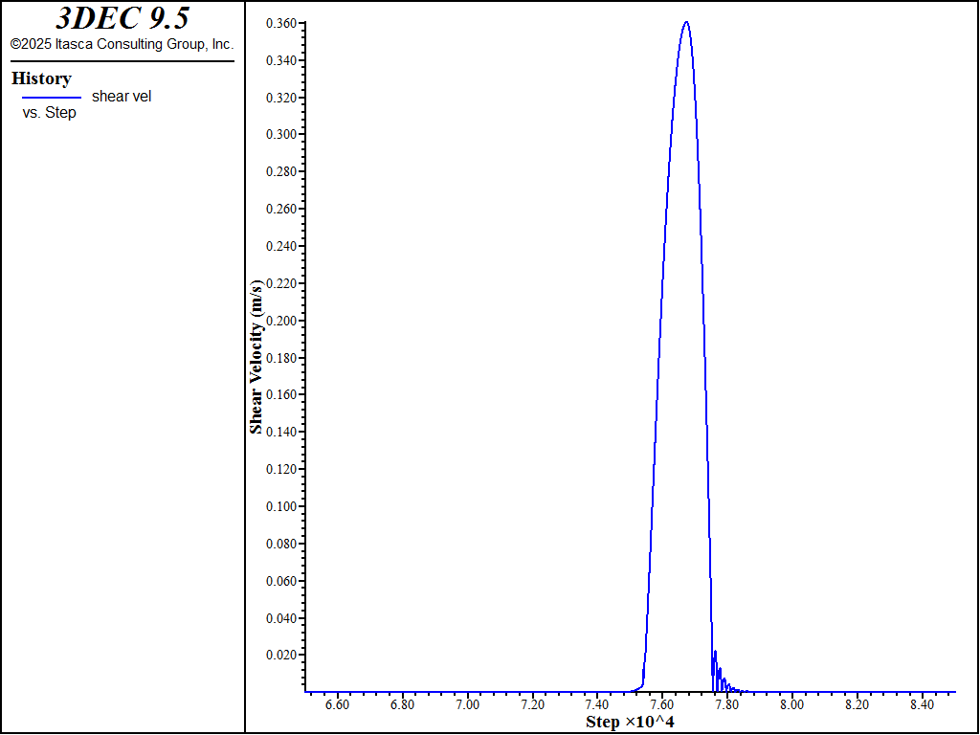Image resolution: width=980 pixels, height=735 pixels.
Task: Click the 0.040 y-axis tick label
Action: (x=282, y=619)
